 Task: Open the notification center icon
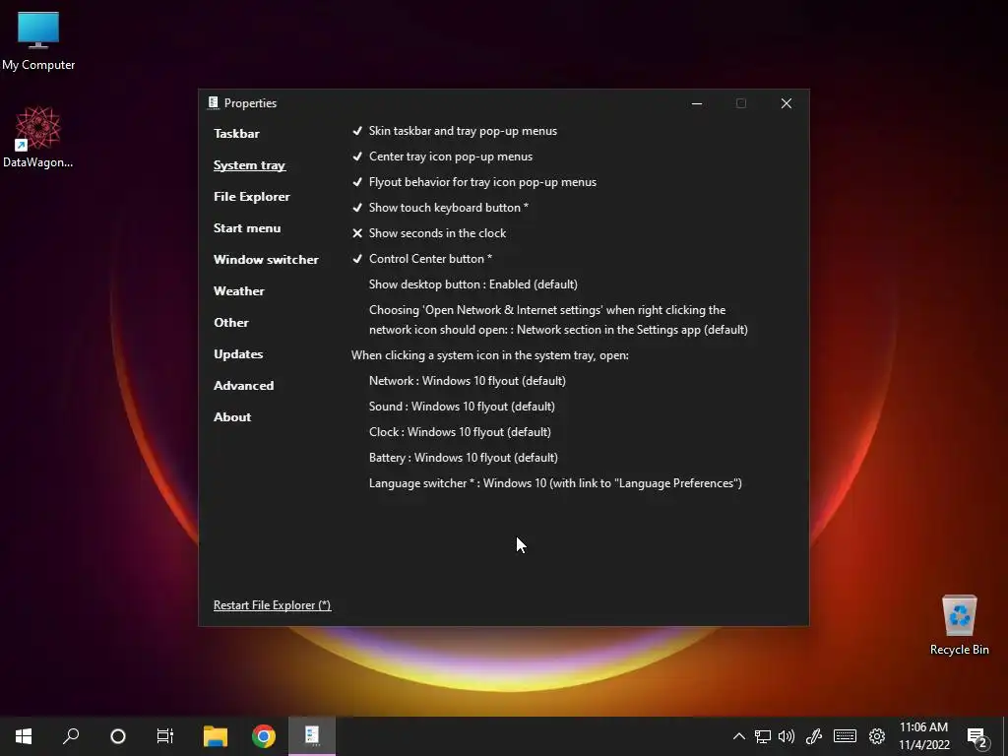[977, 738]
